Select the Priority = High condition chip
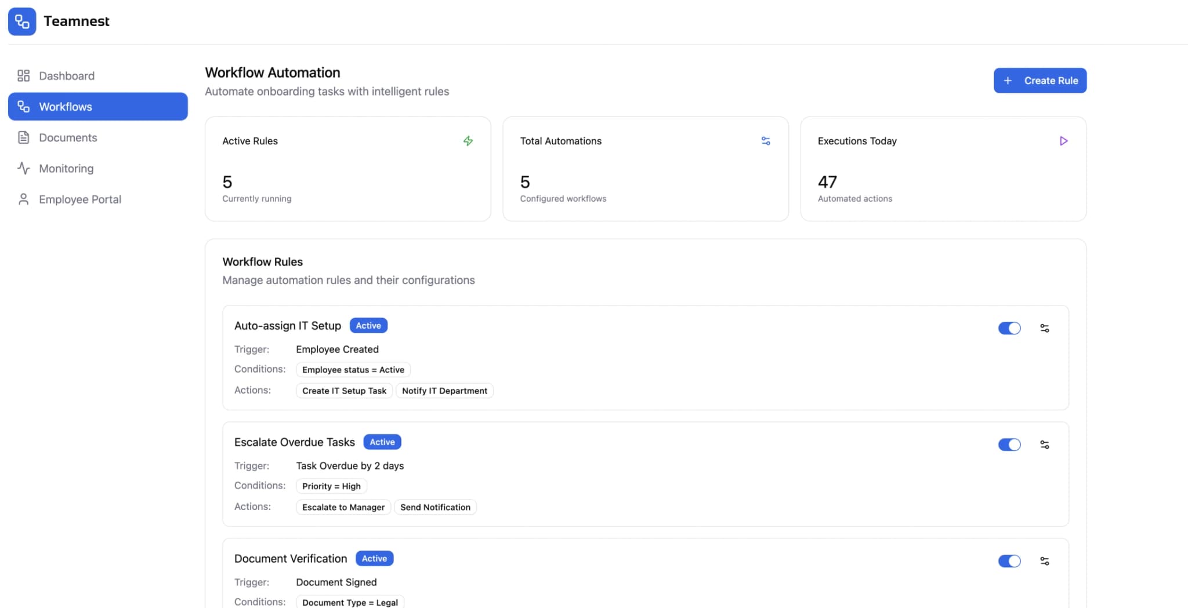This screenshot has height=608, width=1188. coord(331,486)
